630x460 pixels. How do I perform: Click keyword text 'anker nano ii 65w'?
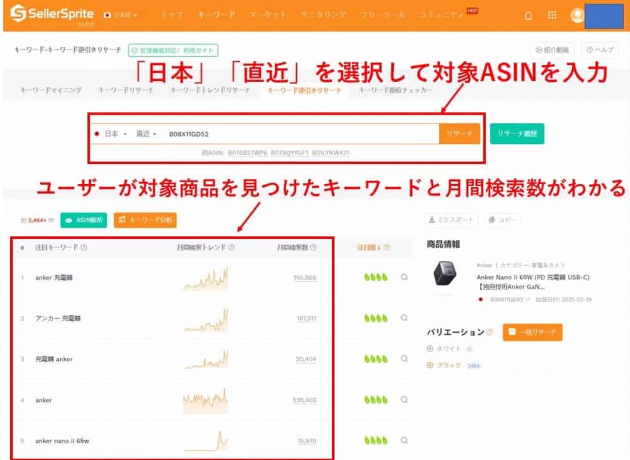click(63, 441)
